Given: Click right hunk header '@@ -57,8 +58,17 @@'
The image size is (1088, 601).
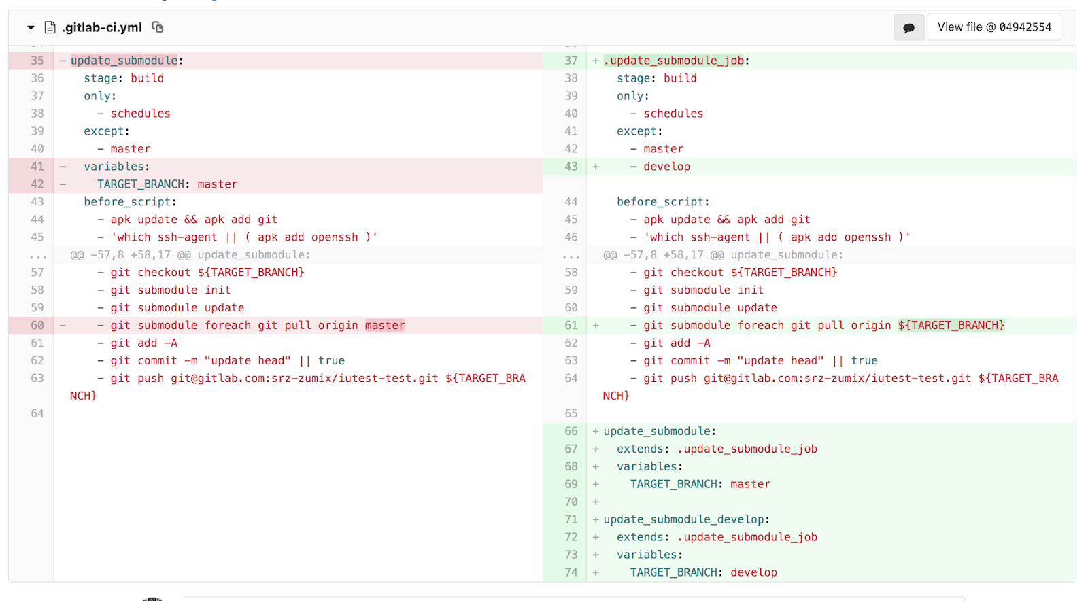Looking at the screenshot, I should tap(723, 255).
